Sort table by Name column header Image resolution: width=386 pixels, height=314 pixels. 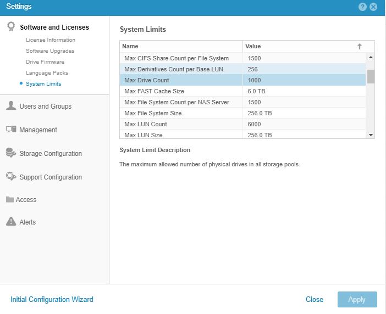click(x=180, y=47)
